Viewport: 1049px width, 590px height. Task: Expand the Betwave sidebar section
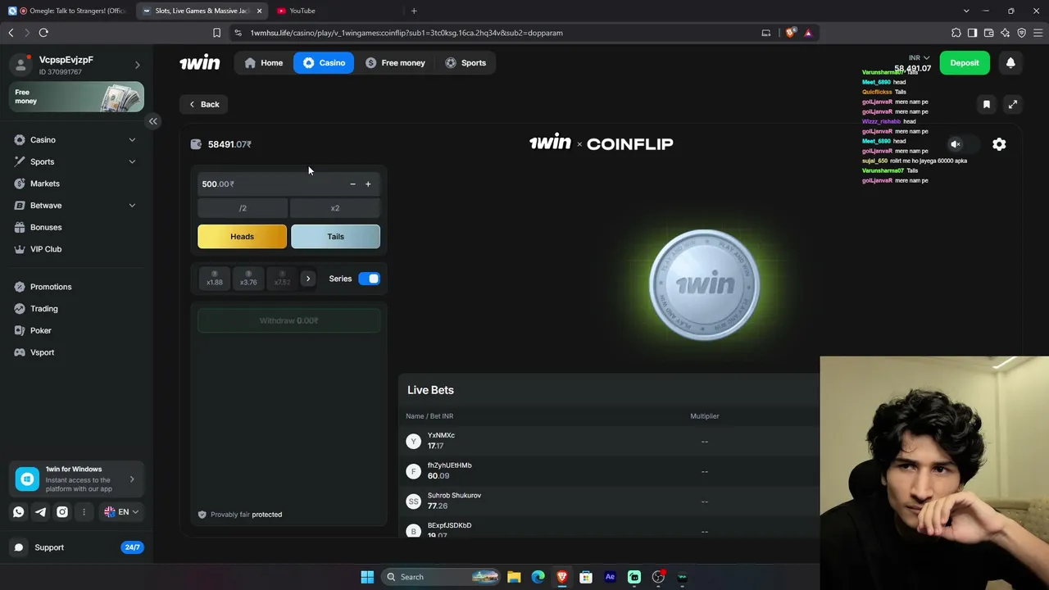coord(132,206)
